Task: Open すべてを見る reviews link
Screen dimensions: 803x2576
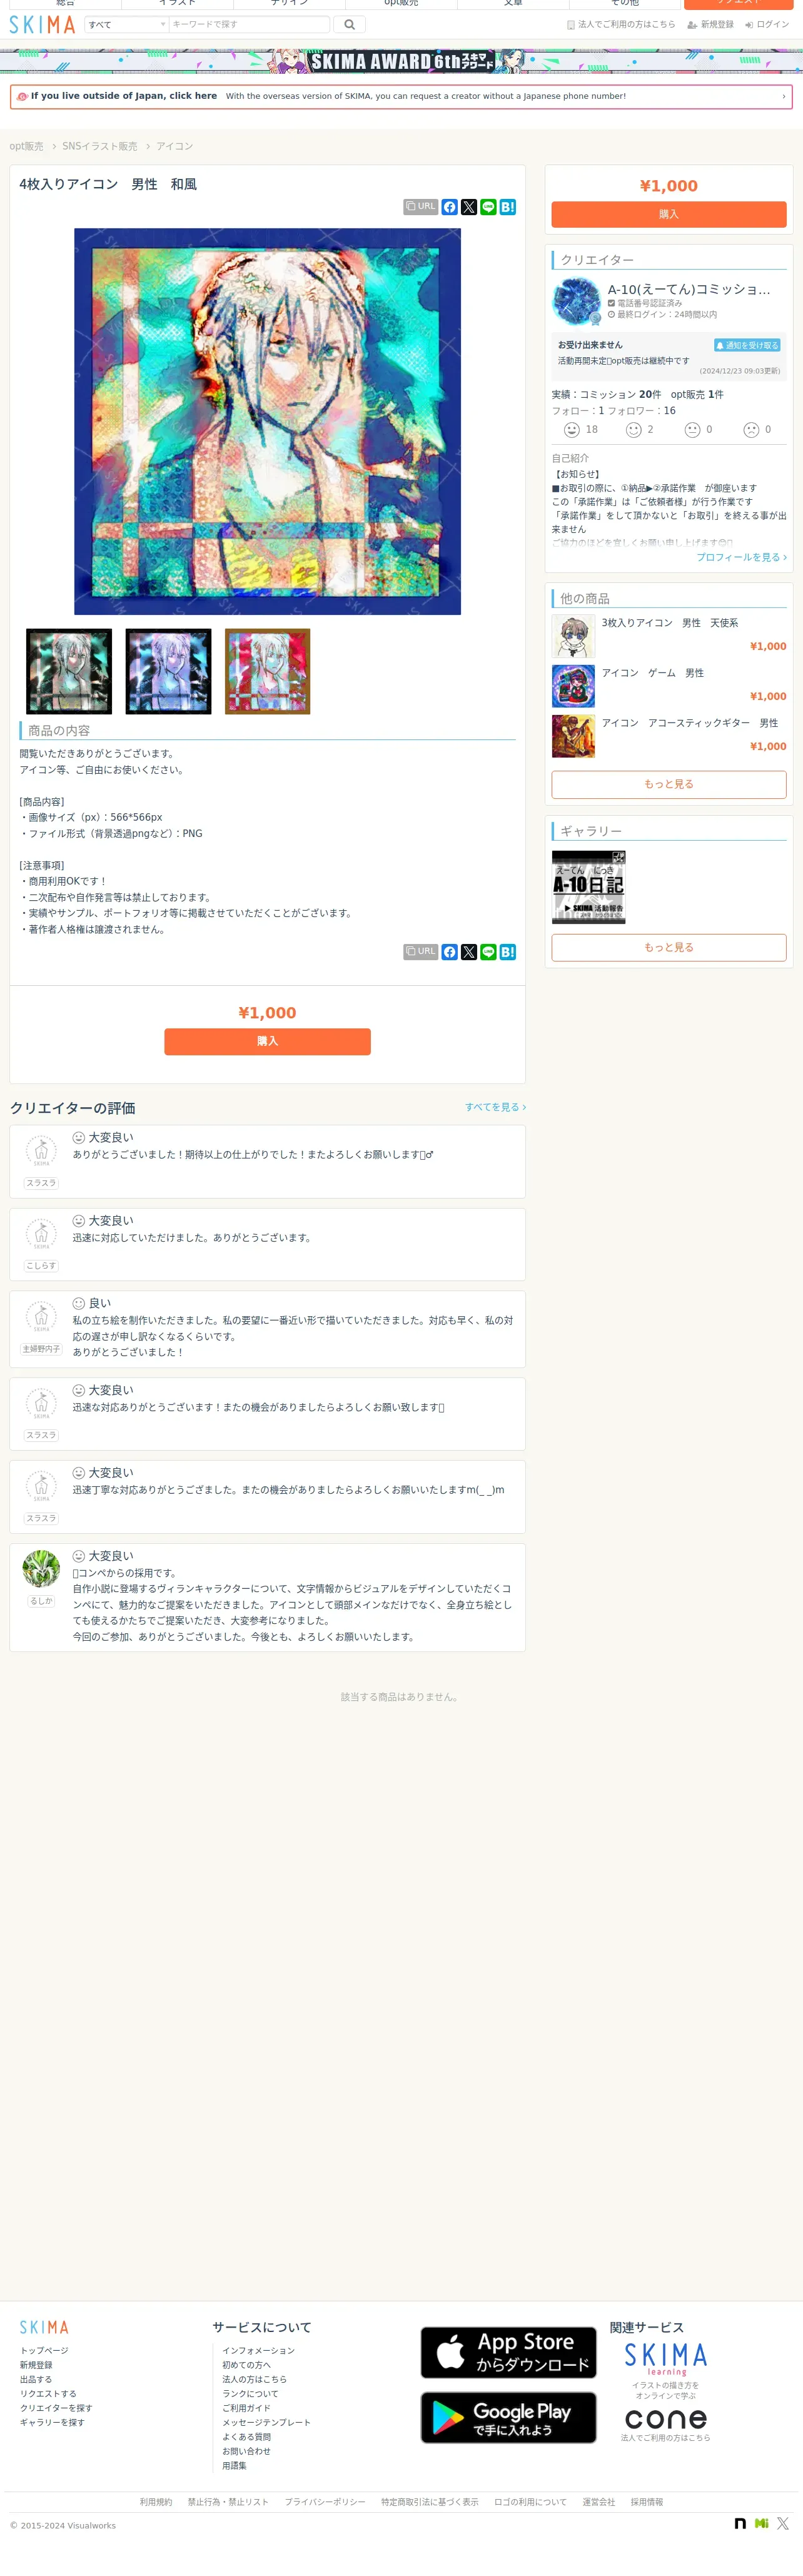Action: click(x=495, y=1107)
